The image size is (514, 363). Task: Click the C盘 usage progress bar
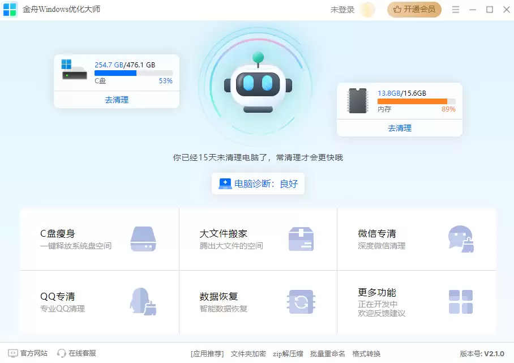[134, 73]
